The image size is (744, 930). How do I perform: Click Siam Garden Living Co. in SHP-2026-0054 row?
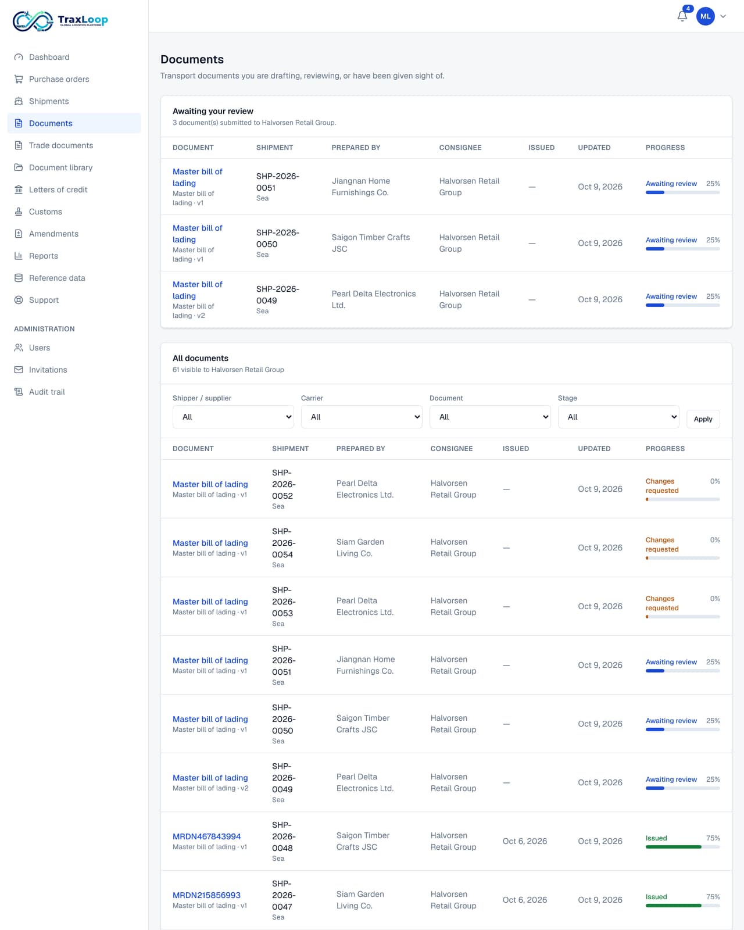tap(360, 548)
